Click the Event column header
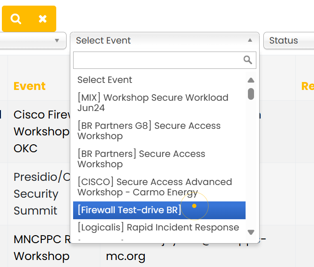Viewport: 314px width, 267px height. point(30,86)
